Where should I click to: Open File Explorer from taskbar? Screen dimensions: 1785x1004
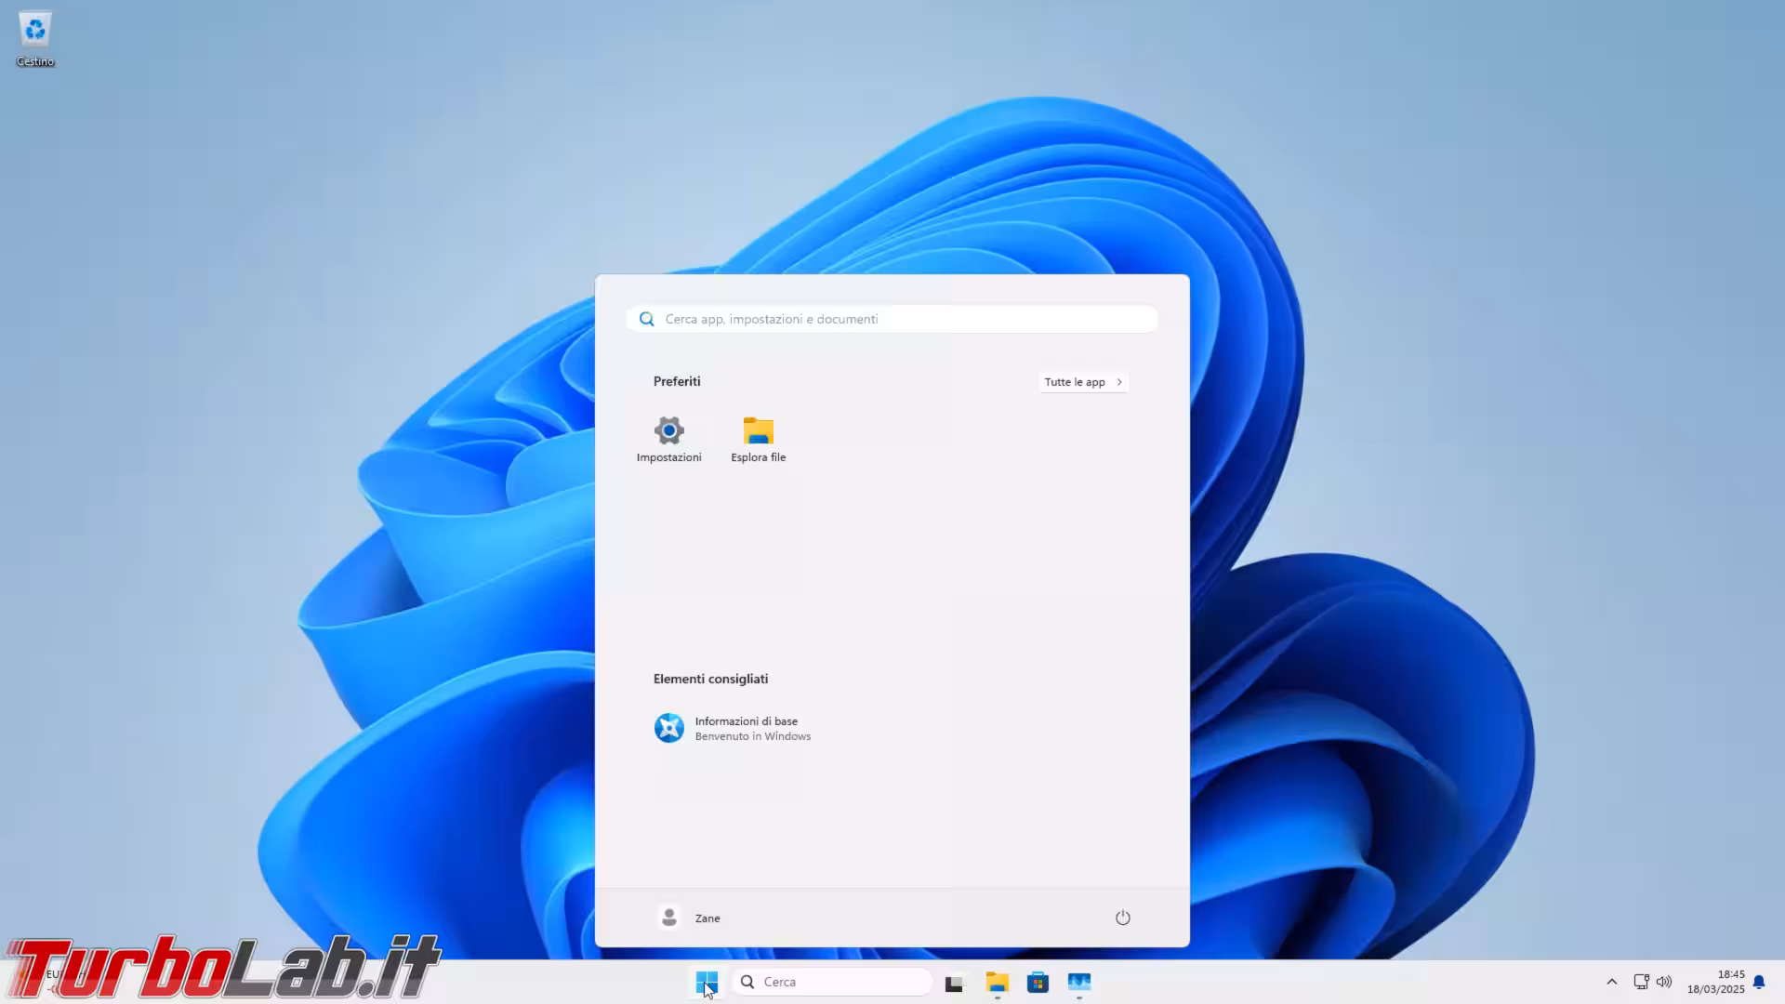(x=997, y=983)
